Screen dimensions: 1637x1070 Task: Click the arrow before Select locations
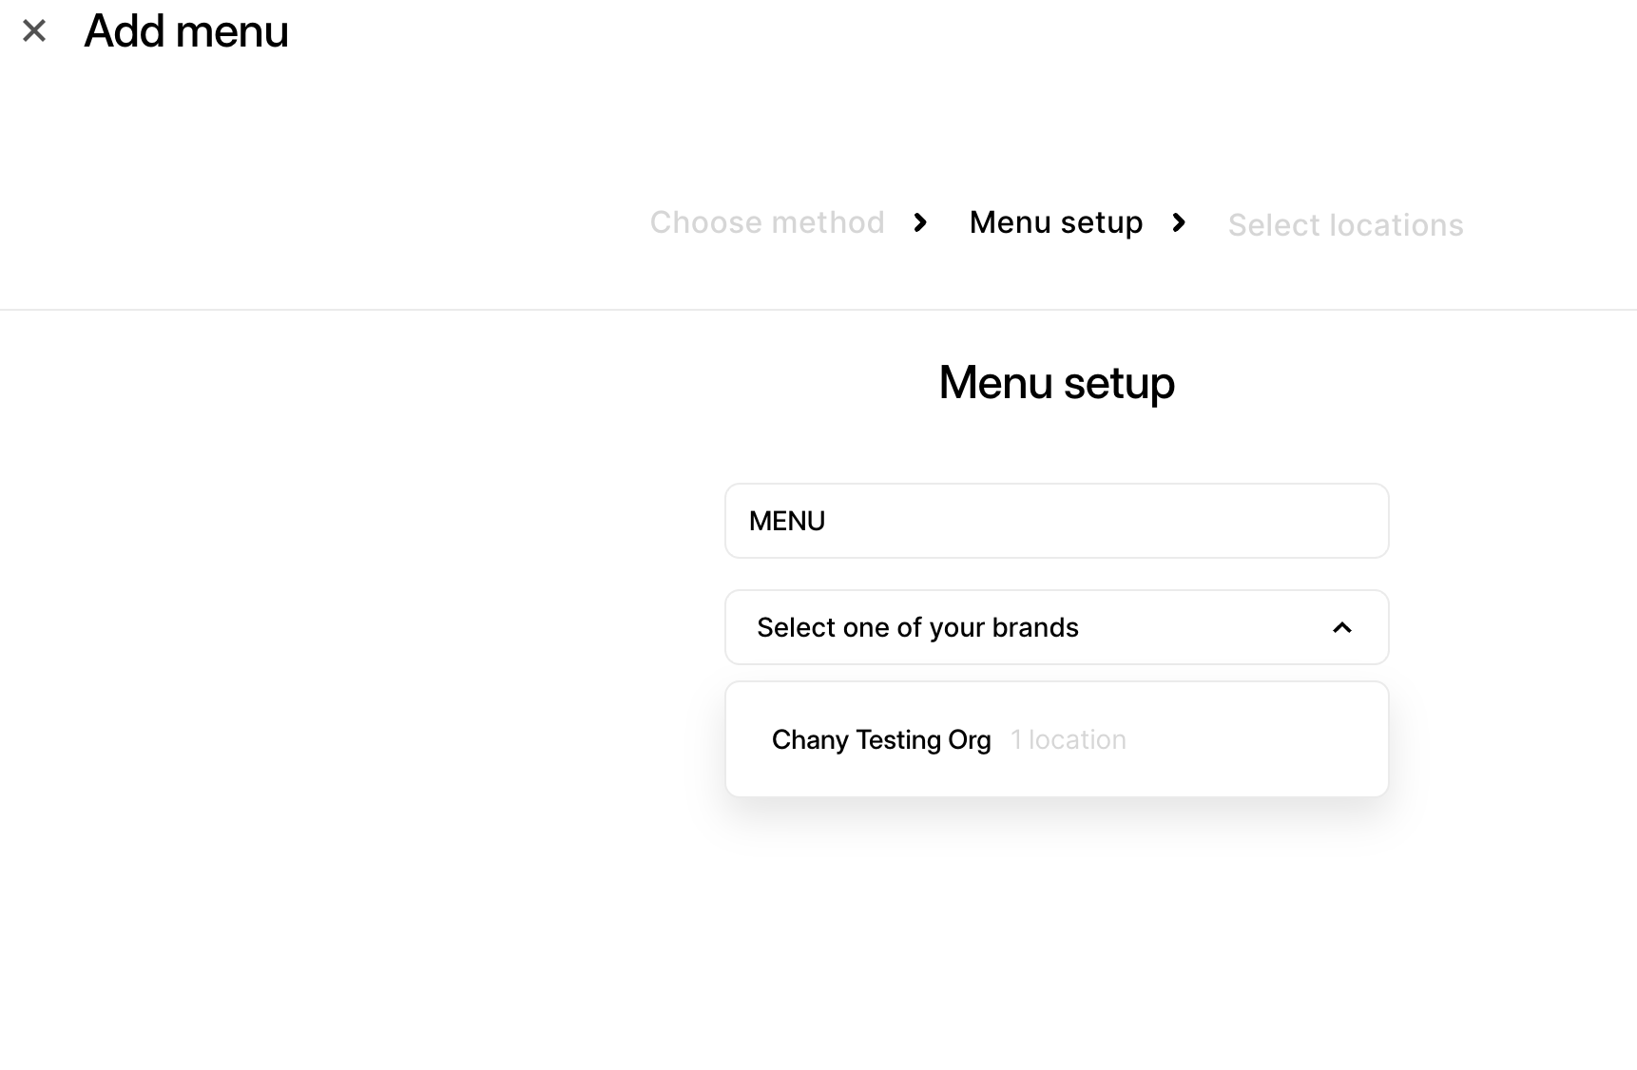[1179, 222]
